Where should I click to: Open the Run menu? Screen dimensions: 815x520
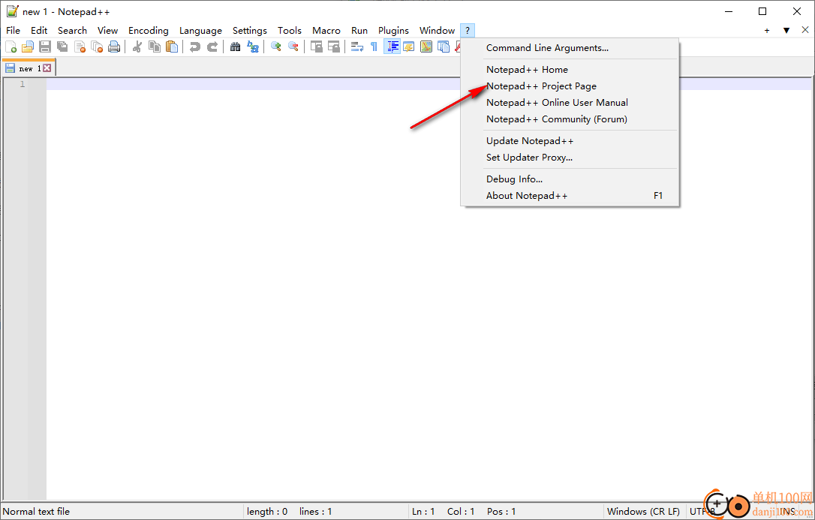pyautogui.click(x=359, y=31)
